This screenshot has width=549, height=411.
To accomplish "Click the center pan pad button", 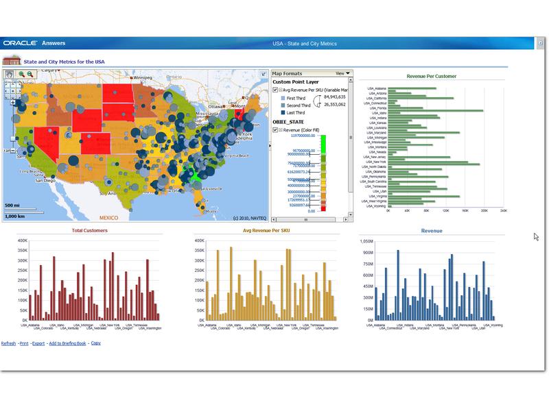I will (13, 91).
